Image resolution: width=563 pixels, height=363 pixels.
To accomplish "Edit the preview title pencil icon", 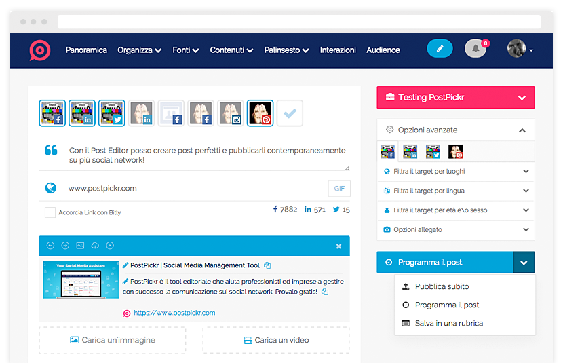I will 125,265.
